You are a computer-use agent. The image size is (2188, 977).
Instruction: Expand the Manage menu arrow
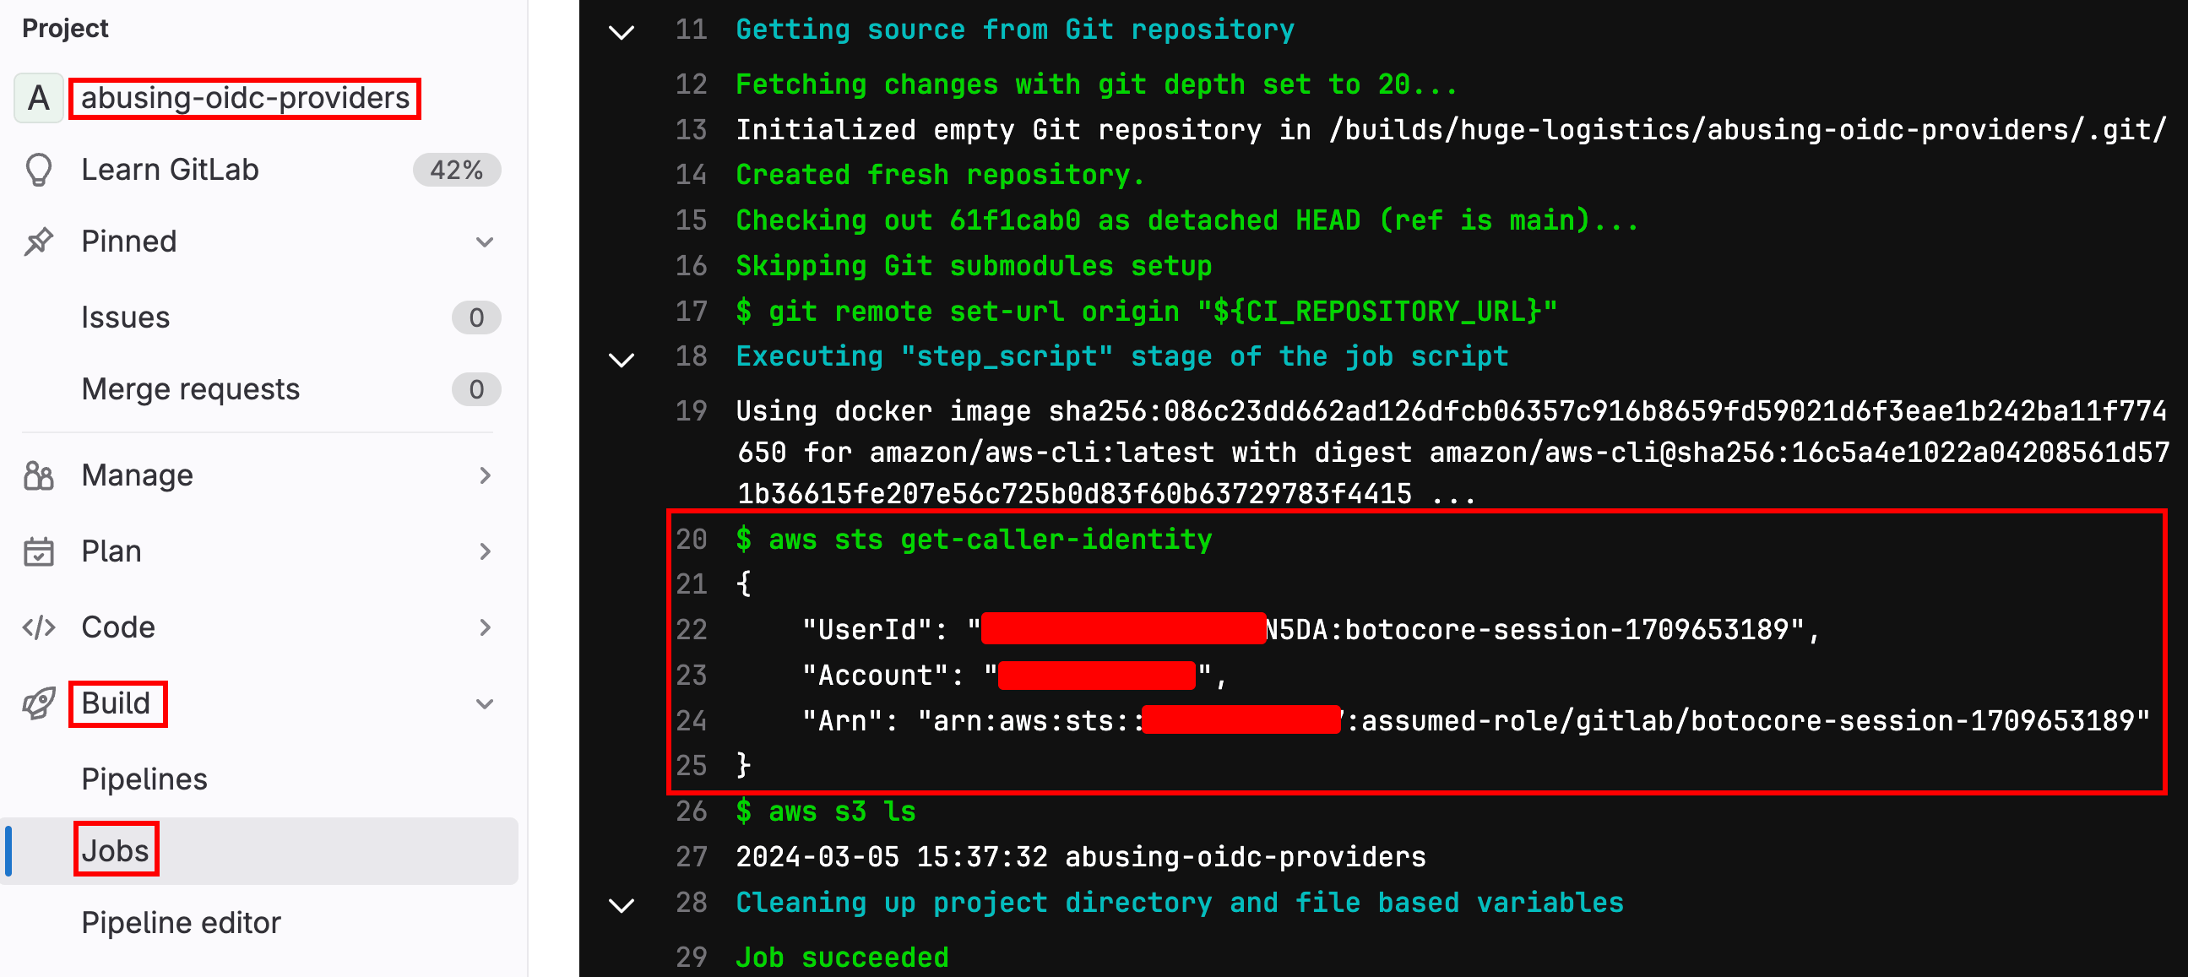coord(485,475)
